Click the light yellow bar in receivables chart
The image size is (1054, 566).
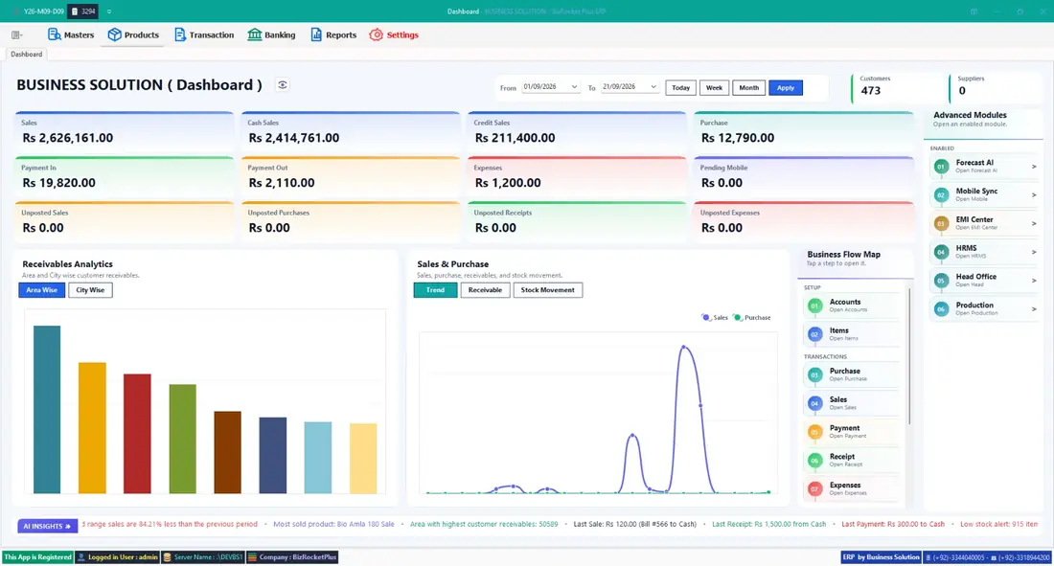click(363, 459)
